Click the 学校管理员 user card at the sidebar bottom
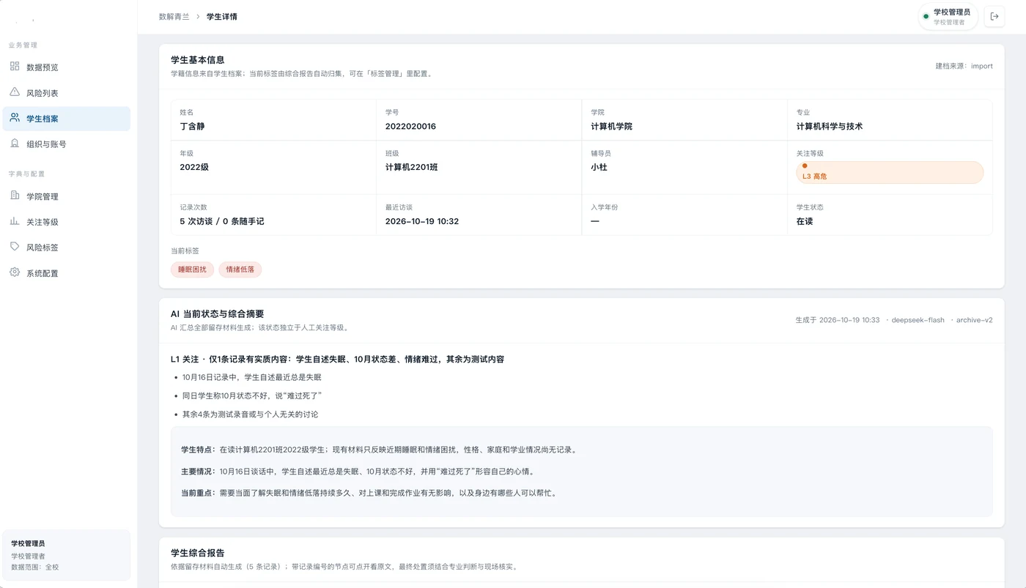The image size is (1026, 588). [x=67, y=555]
